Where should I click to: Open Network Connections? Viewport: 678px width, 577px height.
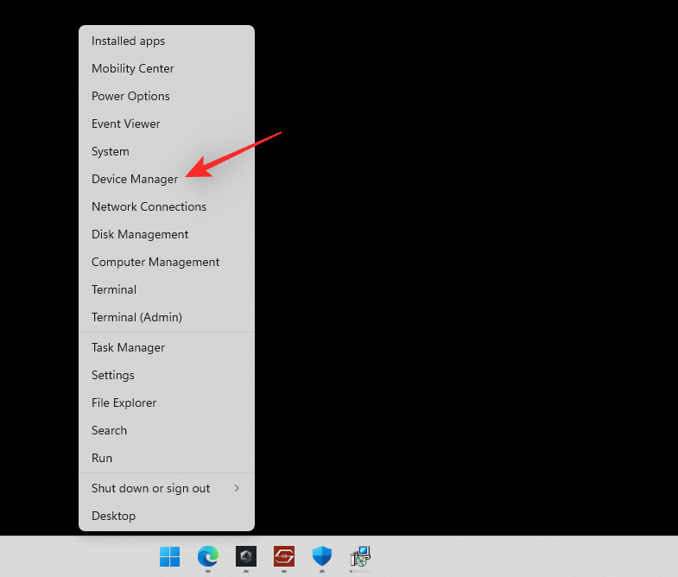(x=167, y=207)
